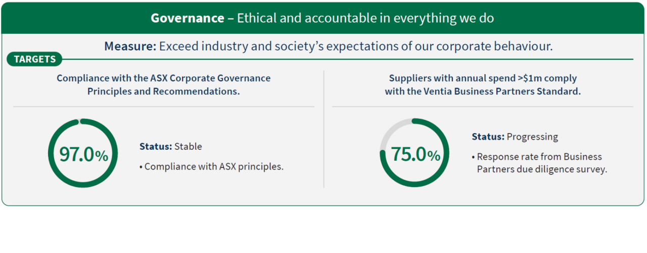647x253 pixels.
Task: Select the bold "Measure:" label
Action: 130,47
